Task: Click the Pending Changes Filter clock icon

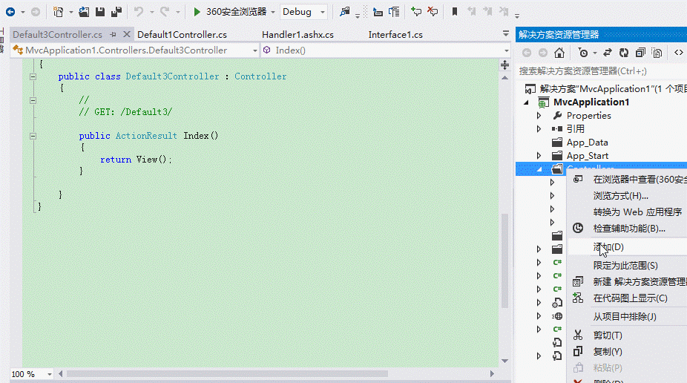Action: [x=582, y=53]
